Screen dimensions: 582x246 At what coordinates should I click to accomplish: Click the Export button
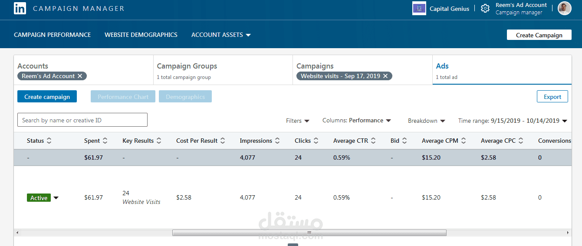click(x=552, y=97)
